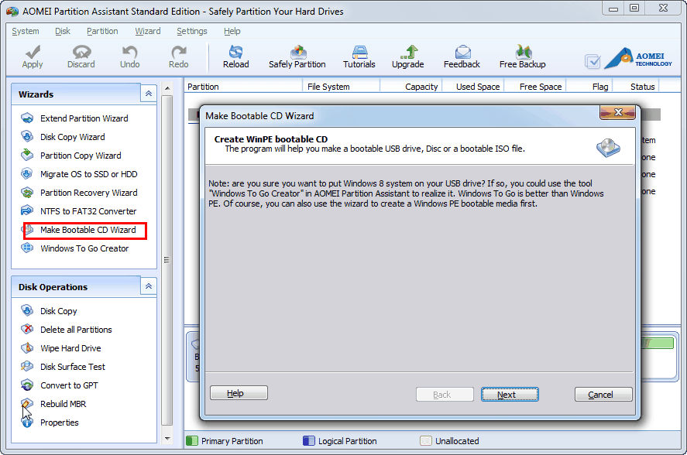Screen dimensions: 687x455
Task: Click the Disk Copy Wizard icon
Action: coord(27,136)
